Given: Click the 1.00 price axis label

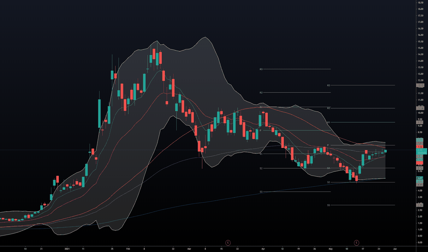Looking at the screenshot, I should pyautogui.click(x=420, y=230).
